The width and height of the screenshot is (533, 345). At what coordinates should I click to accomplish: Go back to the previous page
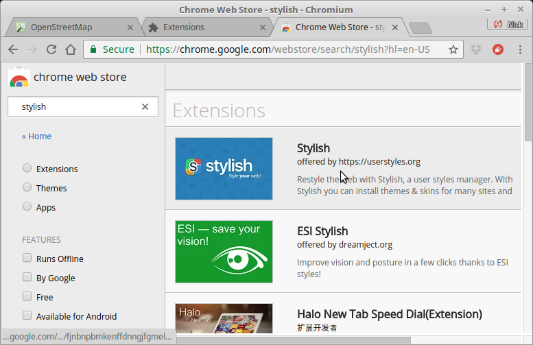point(13,49)
